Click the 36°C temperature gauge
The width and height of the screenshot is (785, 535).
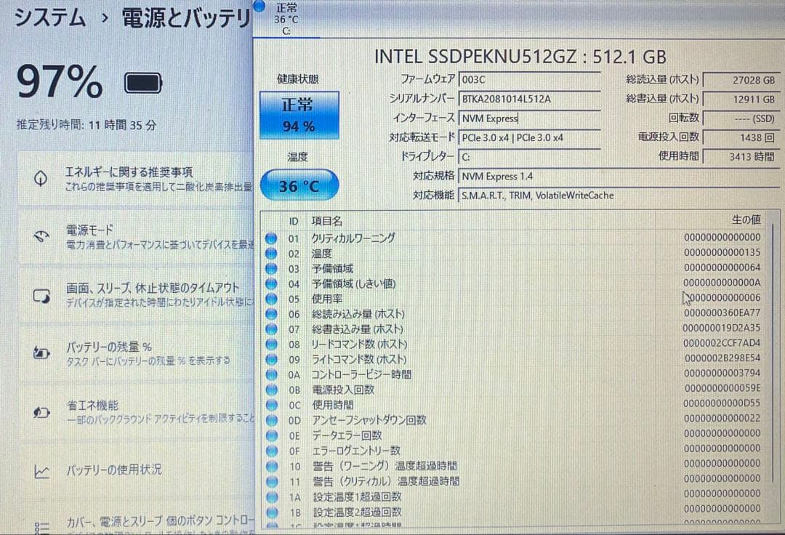(299, 185)
